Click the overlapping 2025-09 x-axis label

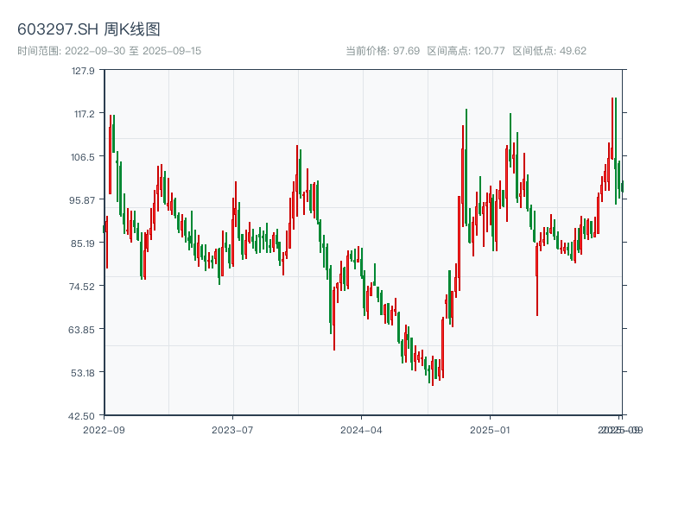[x=620, y=430]
